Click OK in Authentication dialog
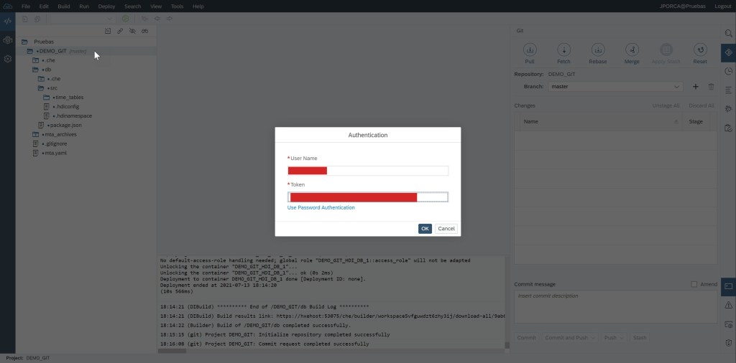The height and width of the screenshot is (363, 736). click(425, 229)
